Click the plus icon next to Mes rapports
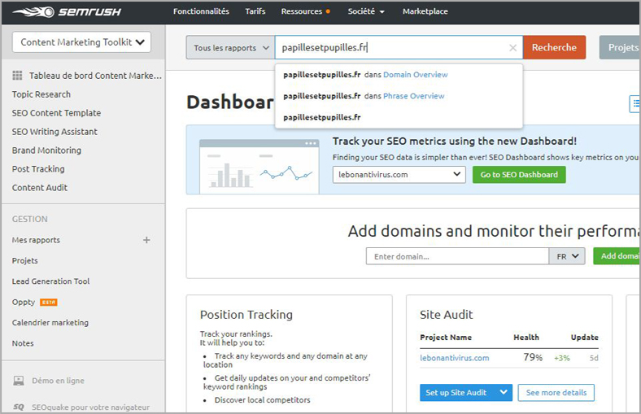 [146, 240]
